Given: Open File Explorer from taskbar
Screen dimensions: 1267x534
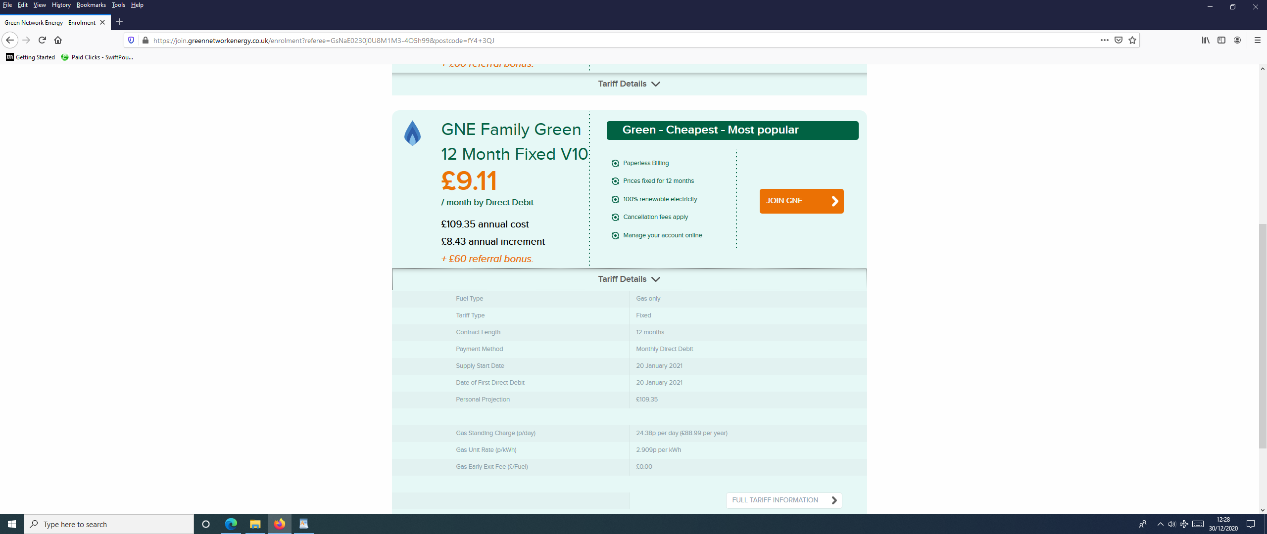Looking at the screenshot, I should [x=255, y=524].
